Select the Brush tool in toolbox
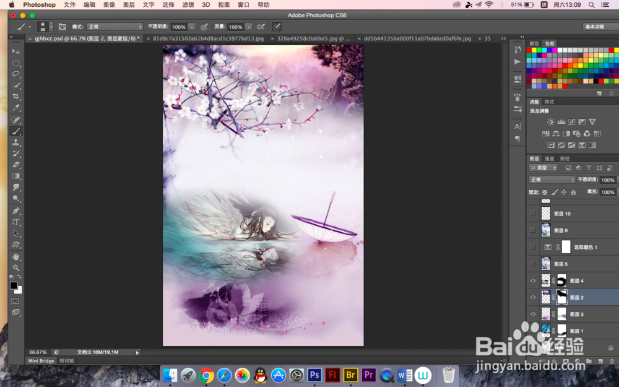 (16, 131)
